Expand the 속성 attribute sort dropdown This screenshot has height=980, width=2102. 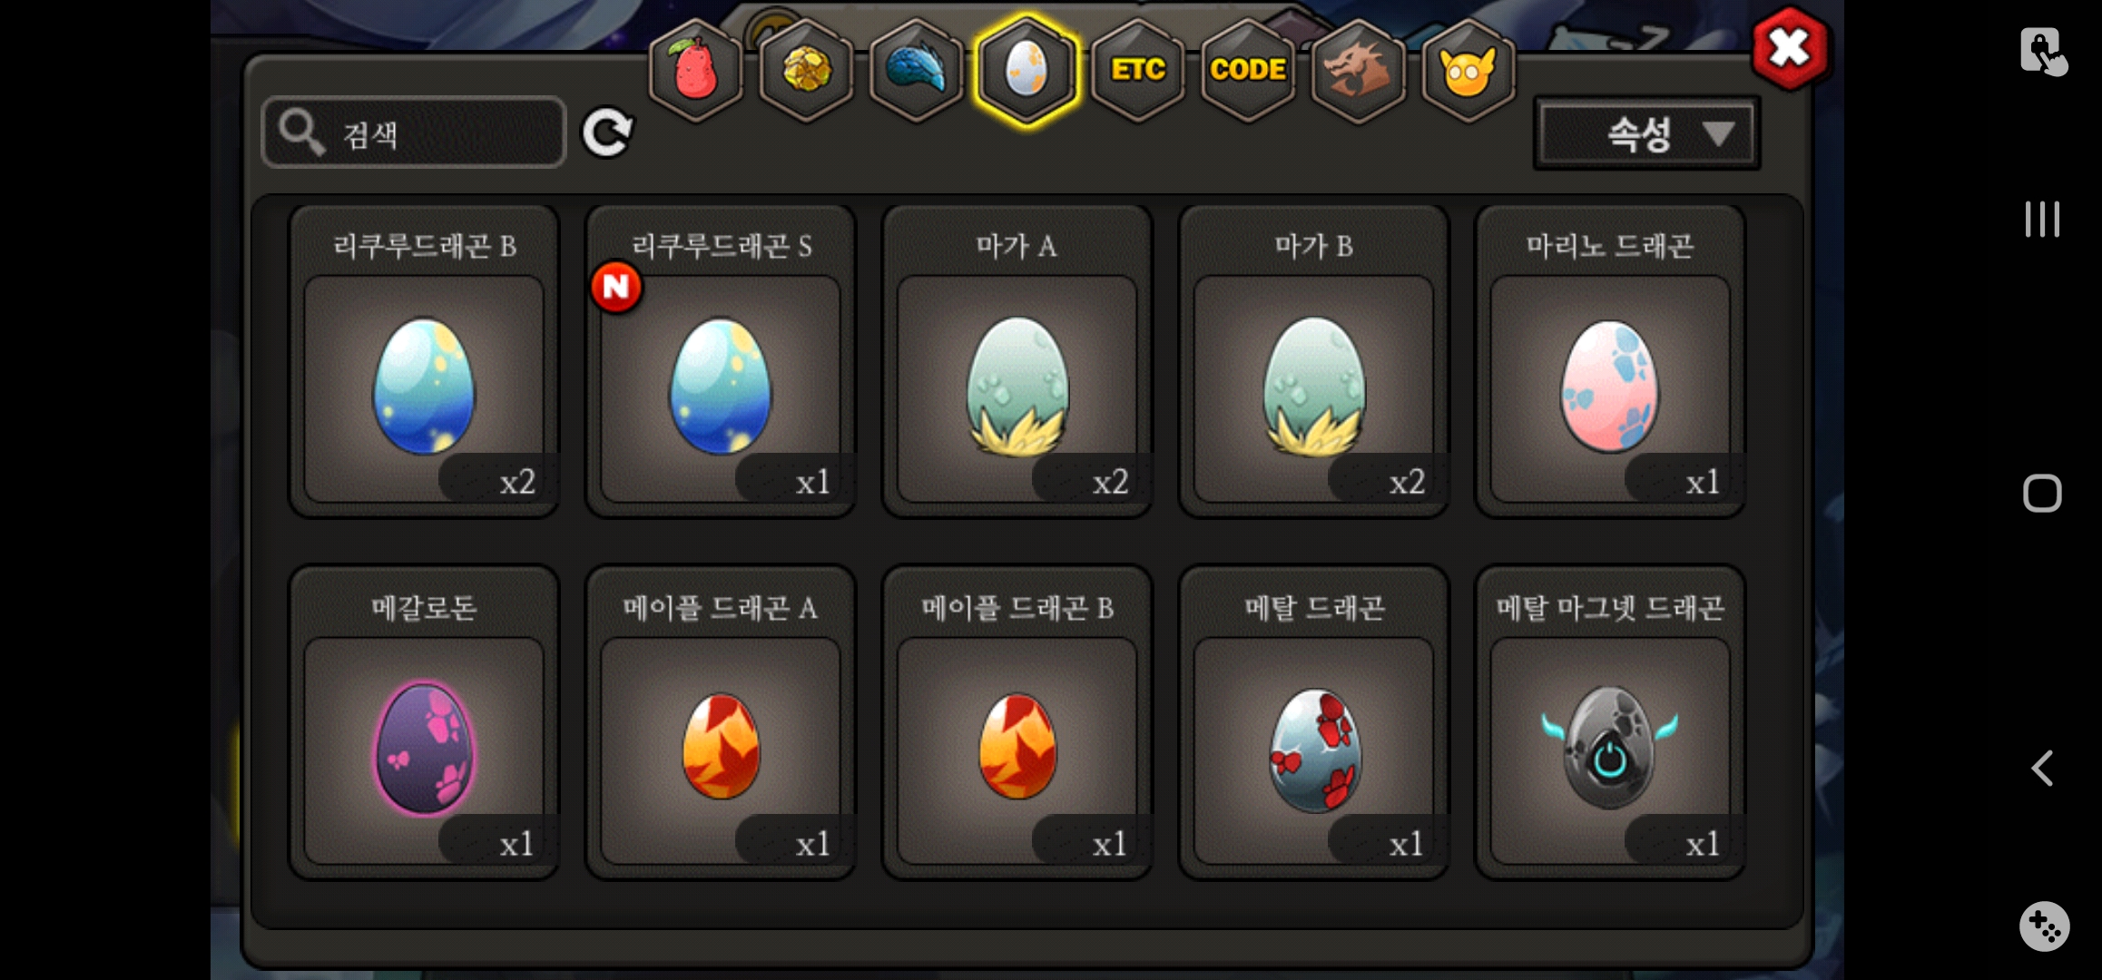(1646, 134)
